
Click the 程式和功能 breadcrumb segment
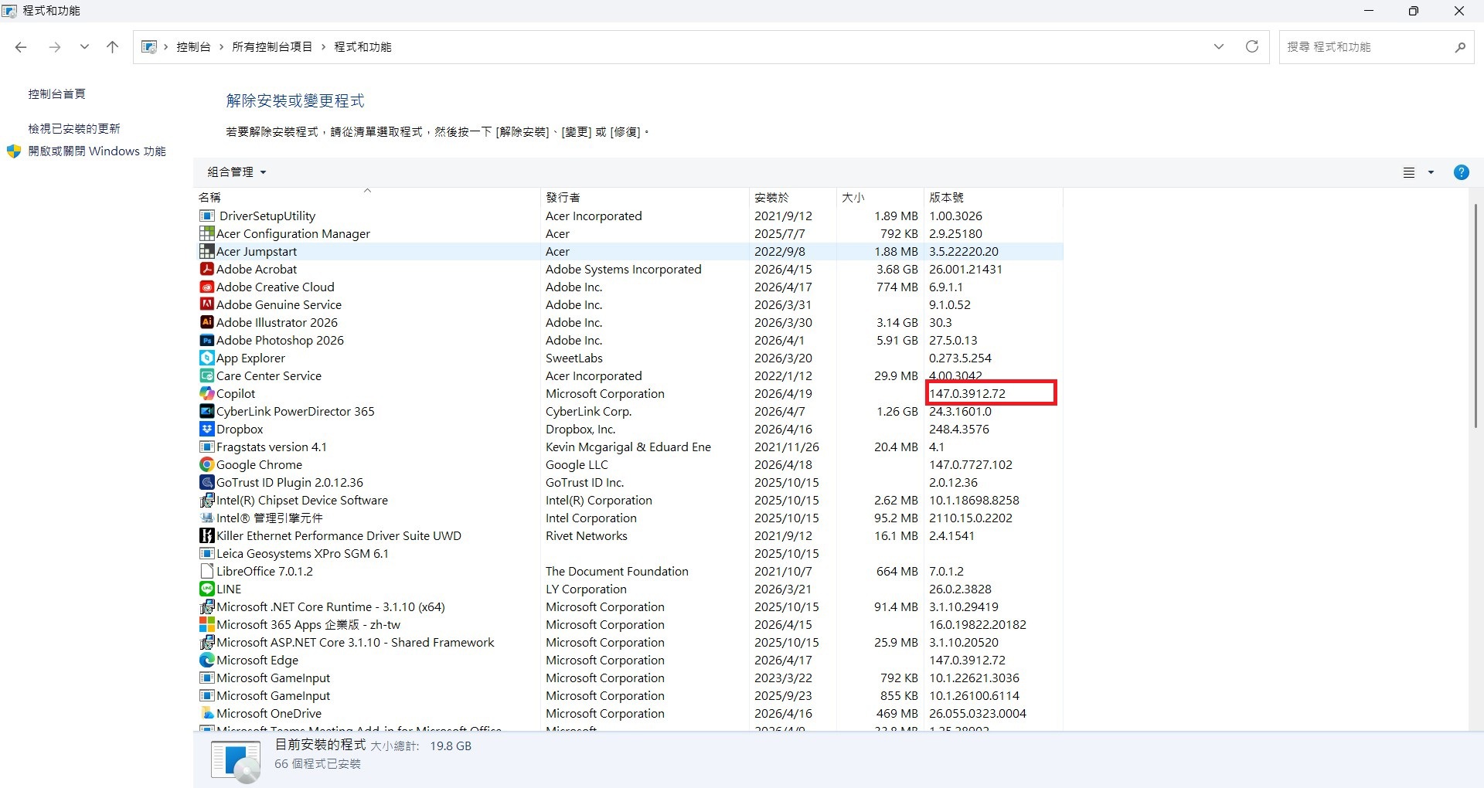(362, 47)
